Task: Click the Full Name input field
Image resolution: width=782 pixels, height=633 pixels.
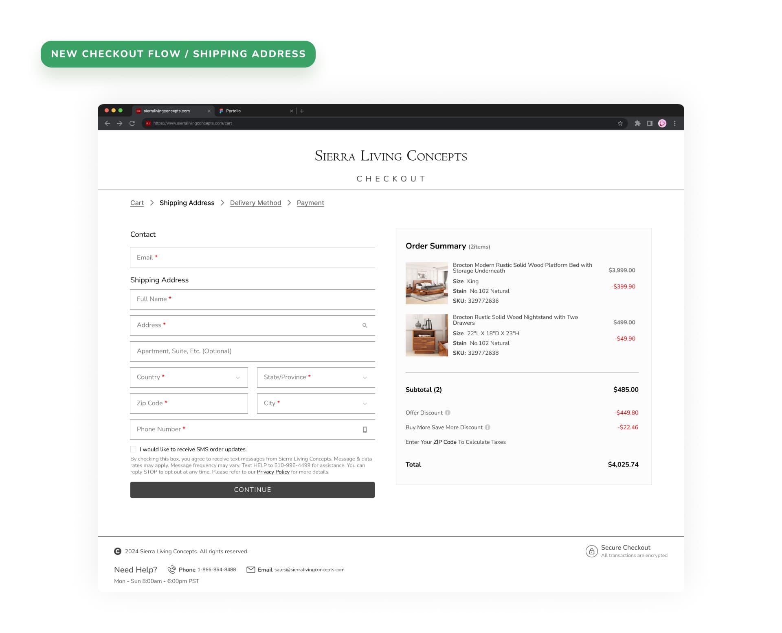Action: [x=253, y=299]
